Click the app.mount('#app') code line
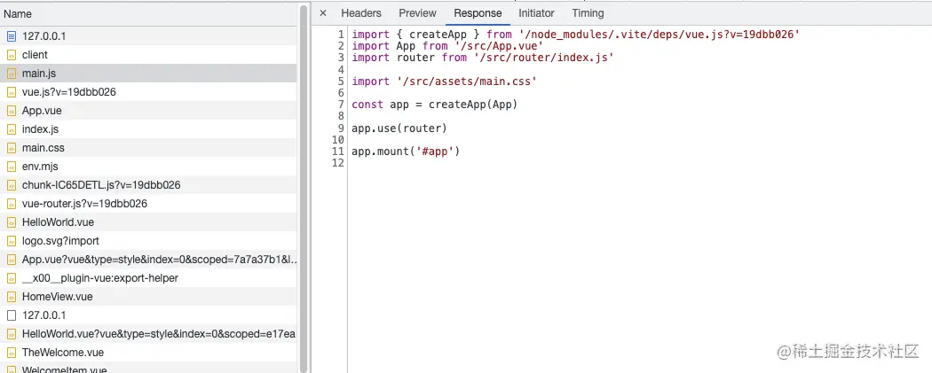The width and height of the screenshot is (932, 373). 406,152
